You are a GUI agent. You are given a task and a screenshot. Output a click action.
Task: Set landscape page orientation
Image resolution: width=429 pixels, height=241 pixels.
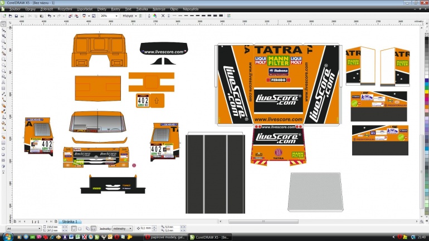pos(80,228)
